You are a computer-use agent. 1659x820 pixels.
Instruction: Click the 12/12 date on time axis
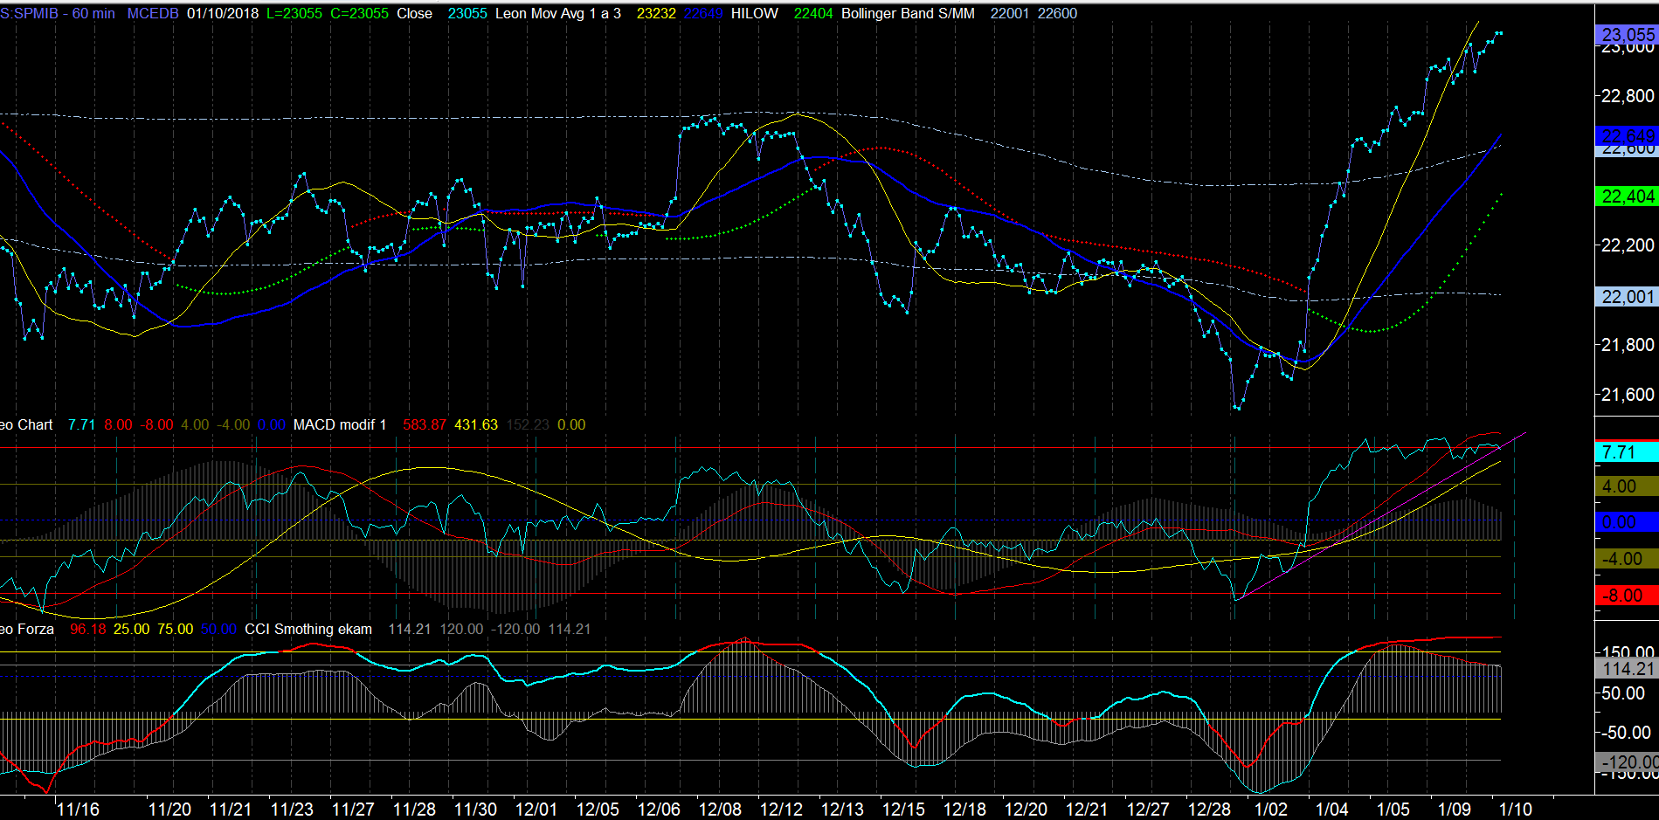click(781, 809)
